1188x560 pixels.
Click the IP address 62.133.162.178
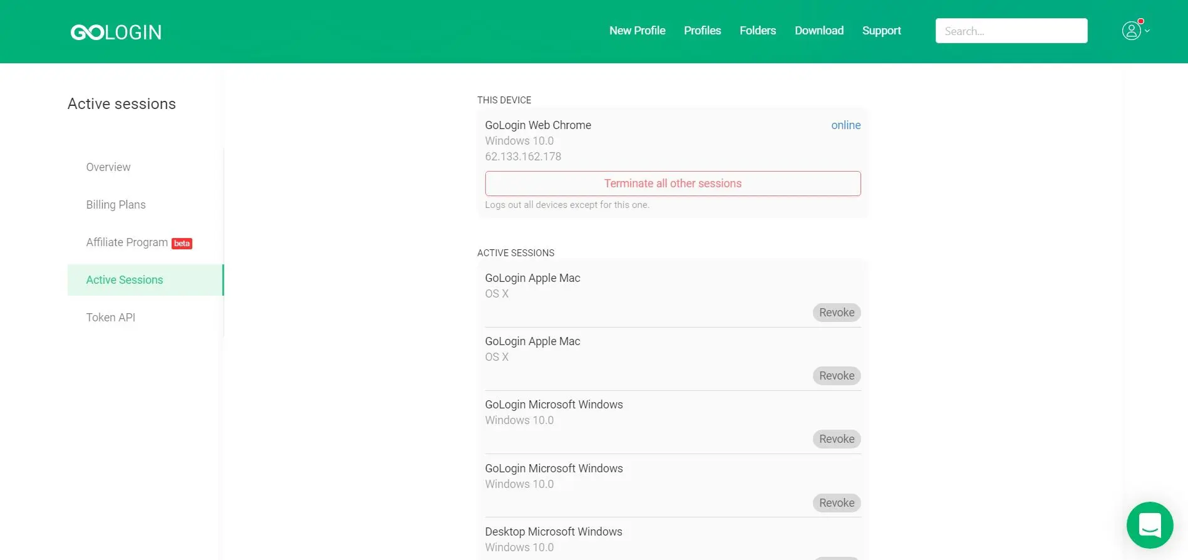[x=523, y=157]
